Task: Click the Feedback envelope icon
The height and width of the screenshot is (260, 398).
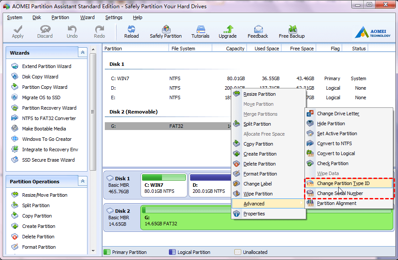Action: (258, 29)
